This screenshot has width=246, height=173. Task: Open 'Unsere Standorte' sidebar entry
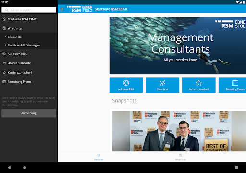(29, 63)
